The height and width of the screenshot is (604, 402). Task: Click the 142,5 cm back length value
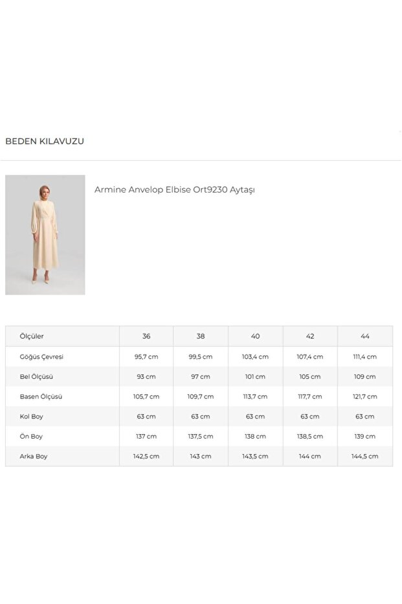click(x=146, y=456)
